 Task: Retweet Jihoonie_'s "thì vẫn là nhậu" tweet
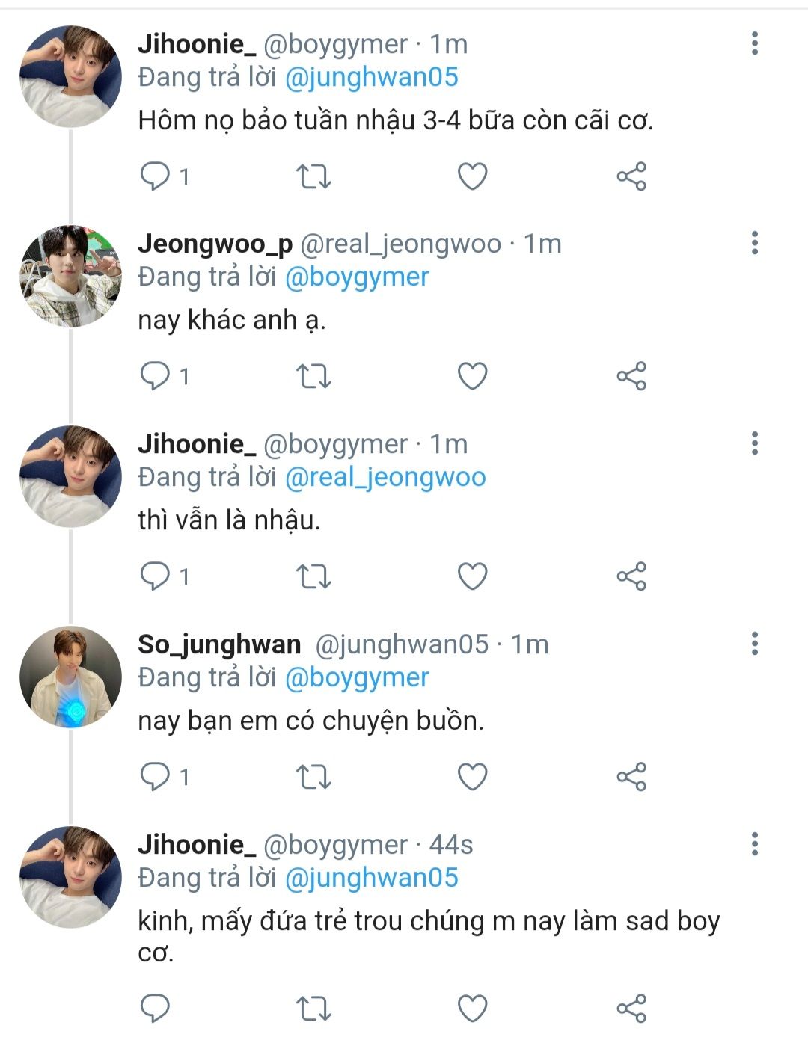pos(313,576)
